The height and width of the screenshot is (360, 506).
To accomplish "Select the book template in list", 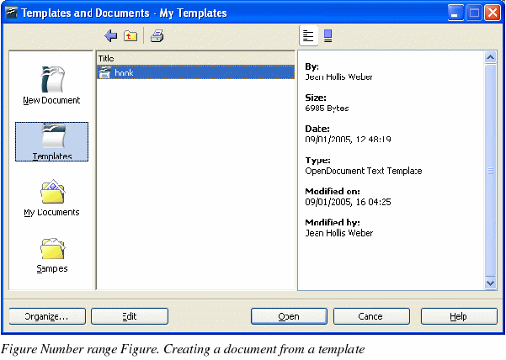I will click(x=124, y=73).
